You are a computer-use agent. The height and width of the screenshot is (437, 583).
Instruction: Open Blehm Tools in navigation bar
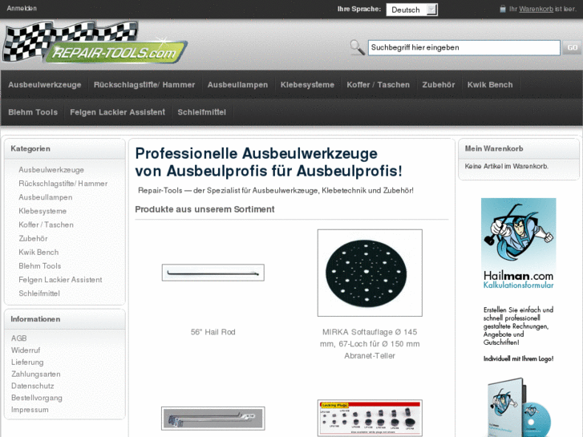coord(33,112)
